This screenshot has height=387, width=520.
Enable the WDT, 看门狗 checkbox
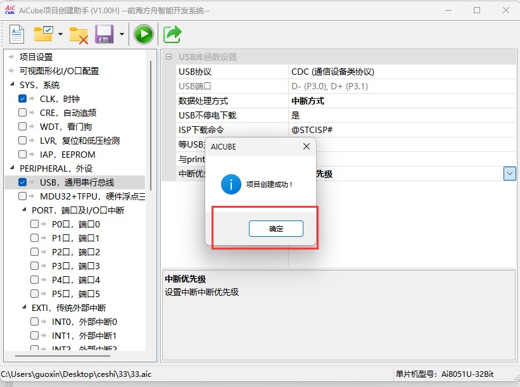tap(23, 126)
